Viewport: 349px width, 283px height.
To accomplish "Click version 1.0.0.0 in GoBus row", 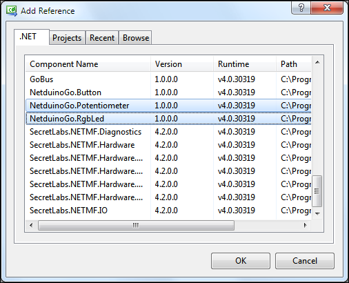I will [166, 79].
